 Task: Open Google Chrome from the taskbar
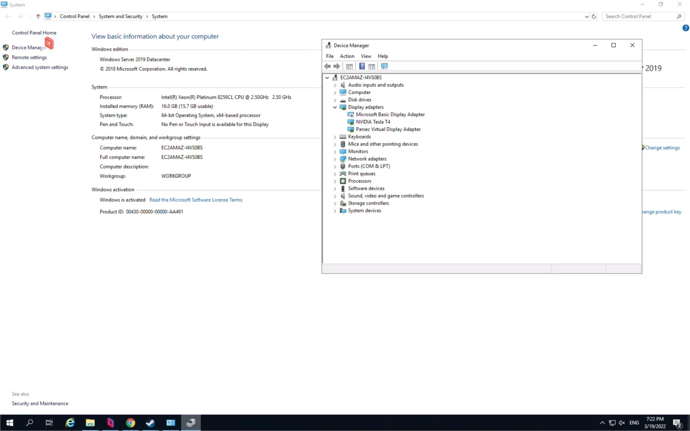pyautogui.click(x=131, y=423)
